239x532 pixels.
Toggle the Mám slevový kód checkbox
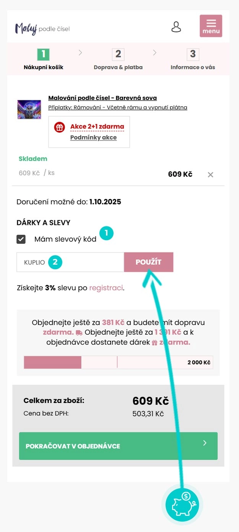point(21,239)
